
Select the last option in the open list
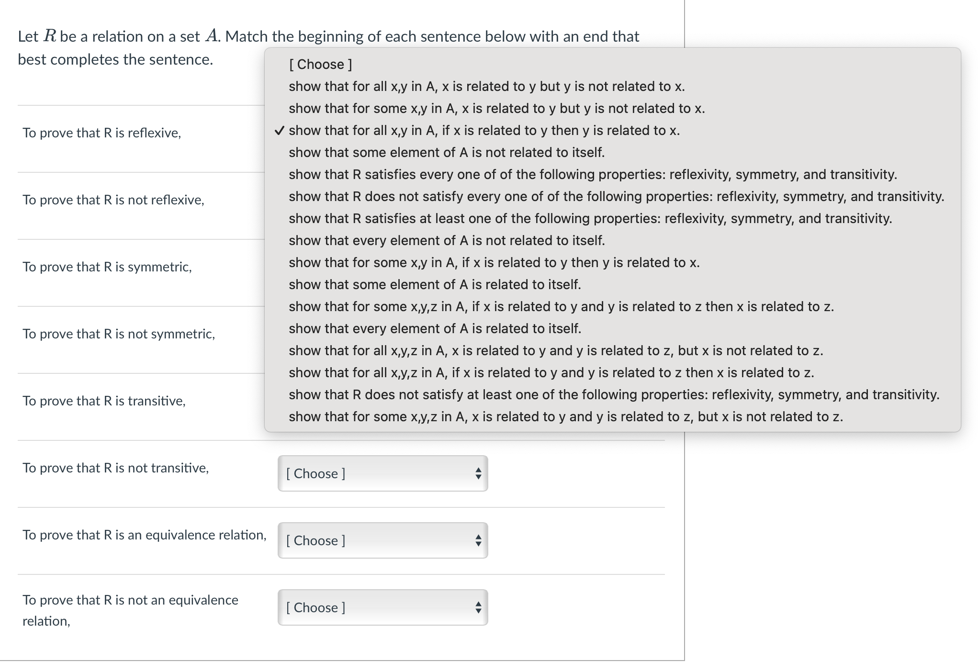[565, 416]
